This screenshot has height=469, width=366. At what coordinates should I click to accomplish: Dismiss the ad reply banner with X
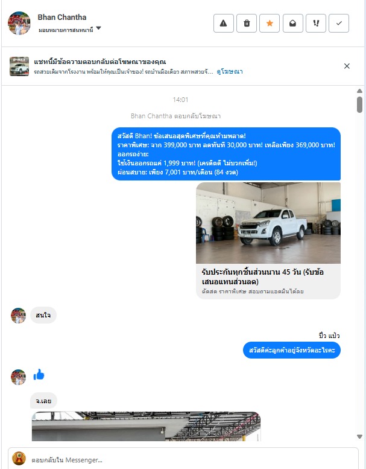tap(347, 66)
